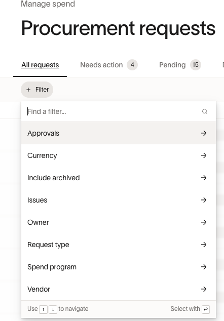
Task: Open the Manage spend breadcrumb link
Action: click(x=48, y=4)
